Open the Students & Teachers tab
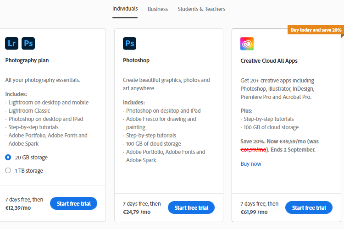344x229 pixels. (201, 9)
